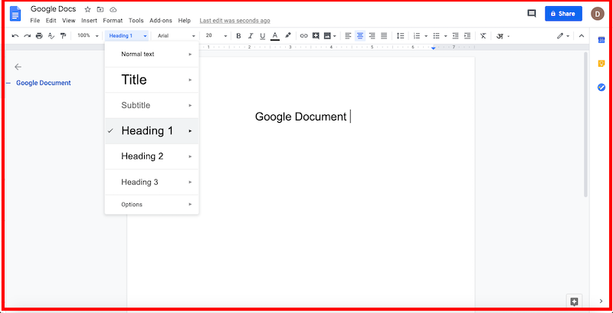
Task: Check cloud save status icon
Action: point(113,9)
